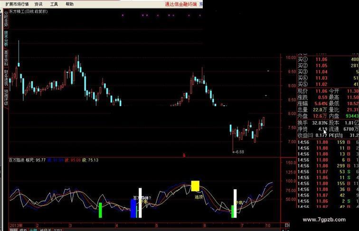Switch to the 分时走势 sidebar tab

(x=6, y=19)
